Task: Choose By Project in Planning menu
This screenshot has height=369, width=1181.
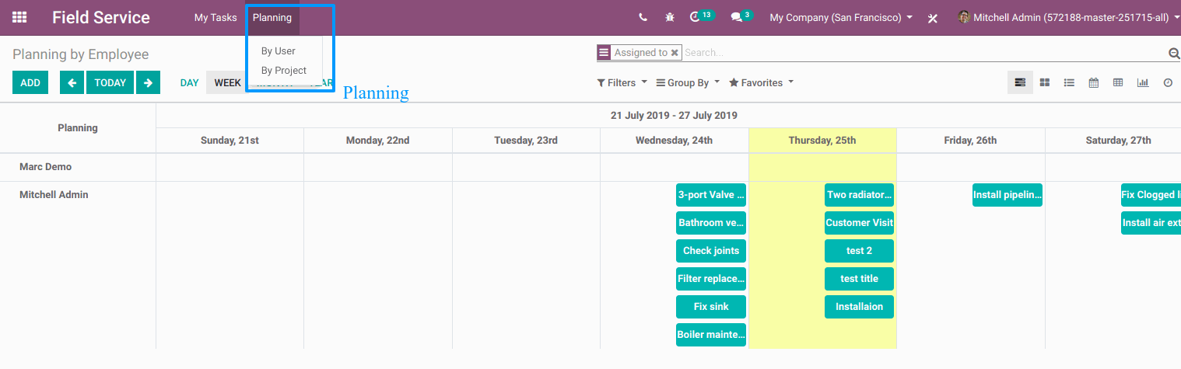Action: click(284, 71)
